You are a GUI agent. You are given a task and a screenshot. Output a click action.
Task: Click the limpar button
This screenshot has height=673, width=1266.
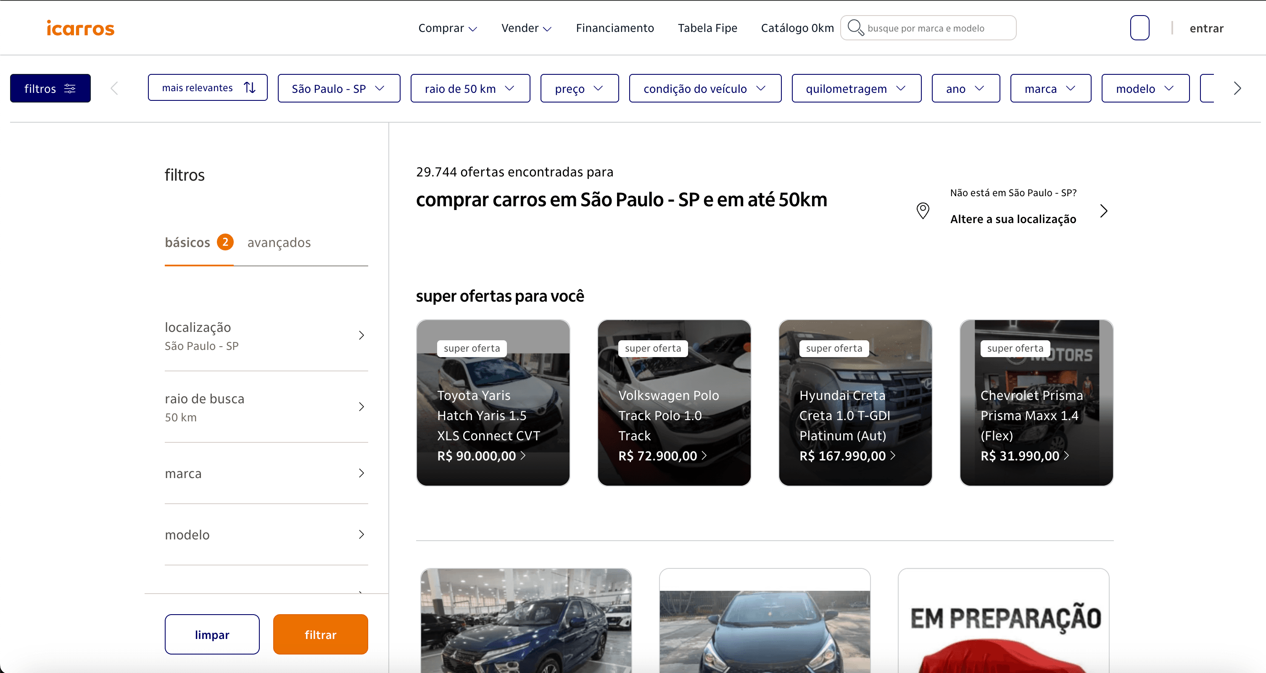coord(212,634)
